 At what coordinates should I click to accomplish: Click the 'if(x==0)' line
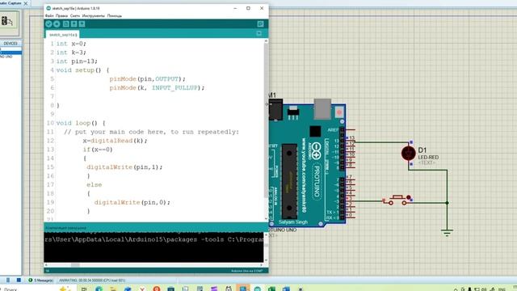pyautogui.click(x=98, y=150)
